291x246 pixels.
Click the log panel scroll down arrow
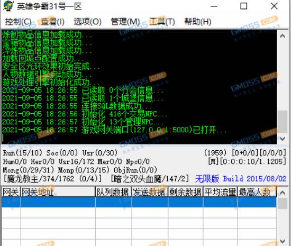click(283, 139)
